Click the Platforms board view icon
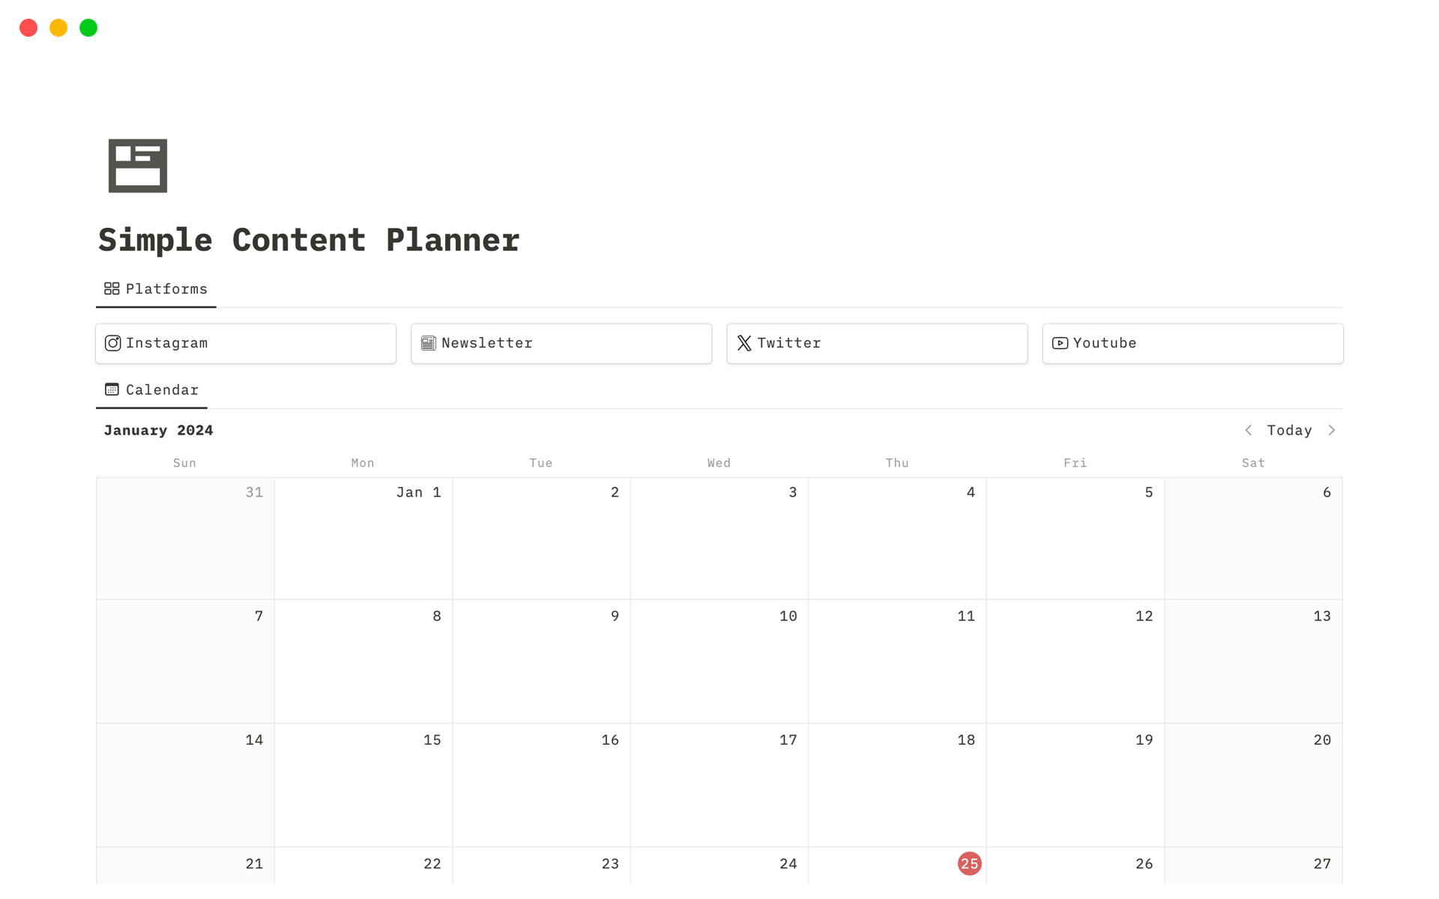This screenshot has width=1439, height=899. click(x=110, y=288)
